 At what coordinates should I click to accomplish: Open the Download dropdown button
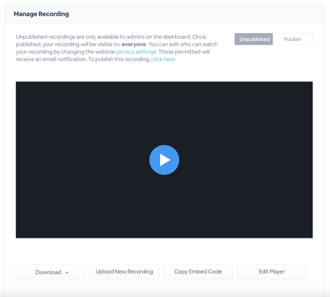coord(51,272)
